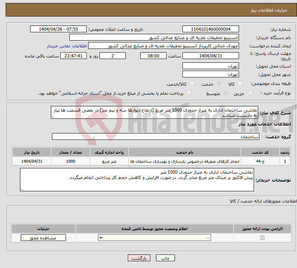Image resolution: width=297 pixels, height=268 pixels.
Task: Click the remaining days field showing 2
Action: coord(113,56)
